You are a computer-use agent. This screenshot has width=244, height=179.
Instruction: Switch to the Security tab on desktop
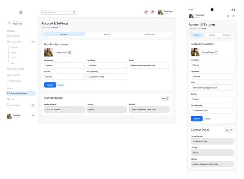point(107,34)
